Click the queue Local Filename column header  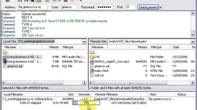29,94
